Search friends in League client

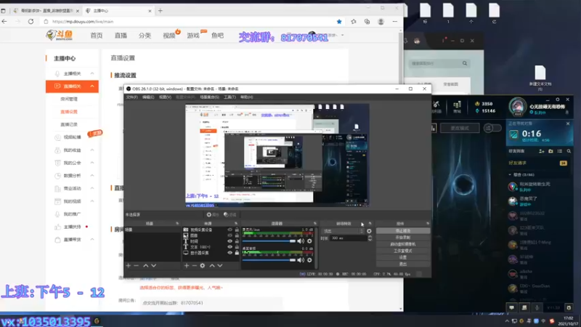[569, 151]
